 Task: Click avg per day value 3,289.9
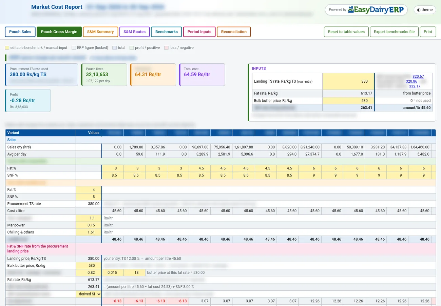point(199,154)
